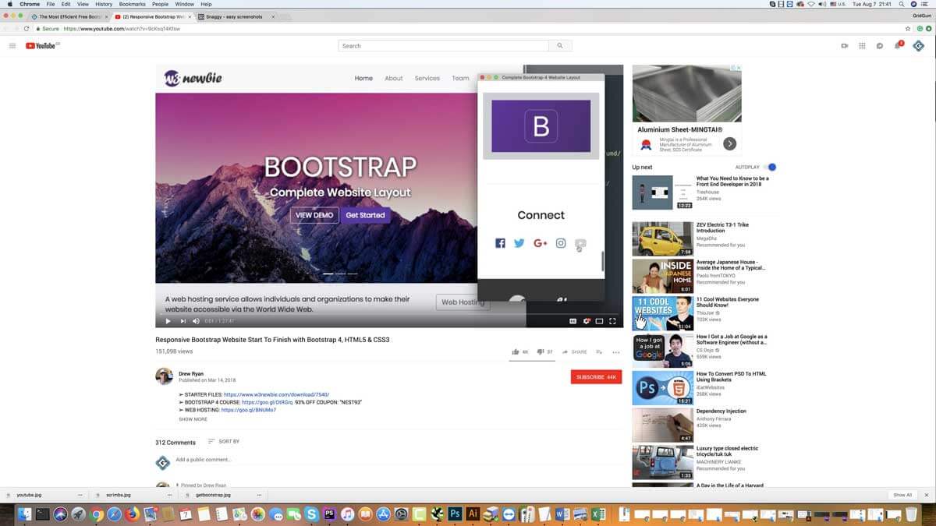
Task: Go to YouTube home via the logo
Action: (42, 46)
